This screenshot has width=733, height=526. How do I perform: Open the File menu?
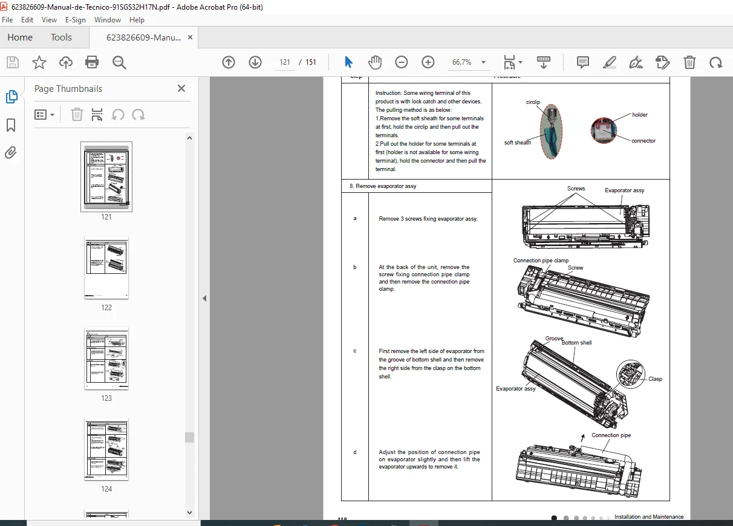point(7,20)
